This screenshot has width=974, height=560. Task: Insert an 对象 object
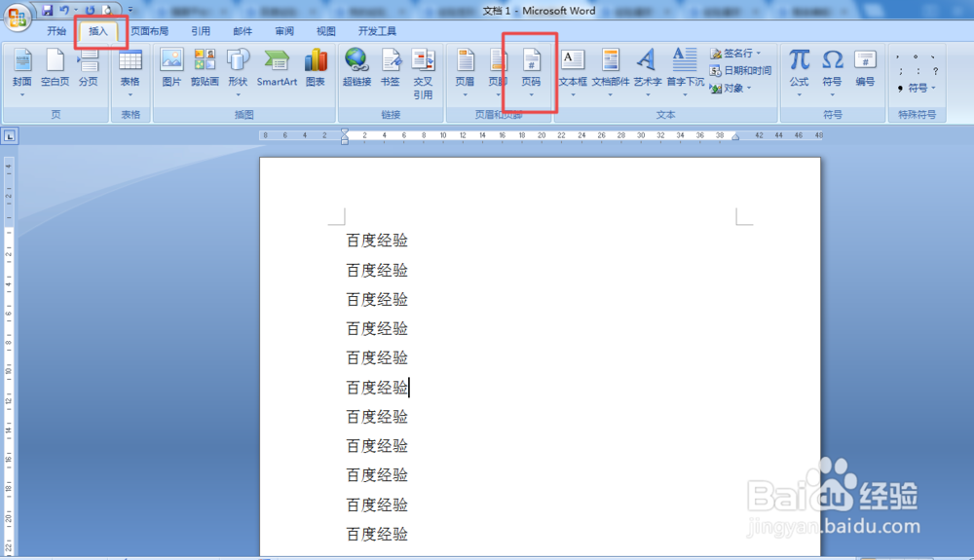click(x=731, y=89)
